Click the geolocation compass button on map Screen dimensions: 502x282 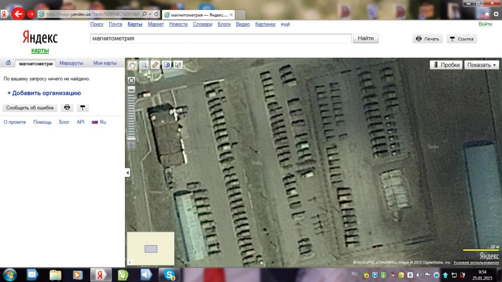(132, 80)
